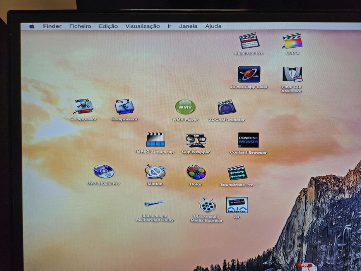The height and width of the screenshot is (271, 361).
Task: Select the Juicer3.app alias icon
Action: (x=249, y=74)
